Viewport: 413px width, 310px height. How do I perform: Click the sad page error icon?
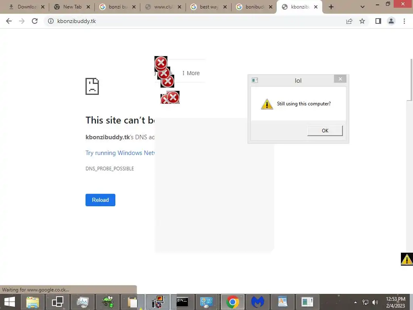click(x=92, y=86)
